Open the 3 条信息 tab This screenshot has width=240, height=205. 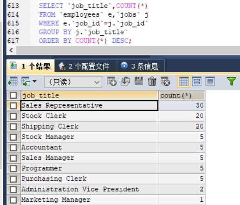click(141, 66)
